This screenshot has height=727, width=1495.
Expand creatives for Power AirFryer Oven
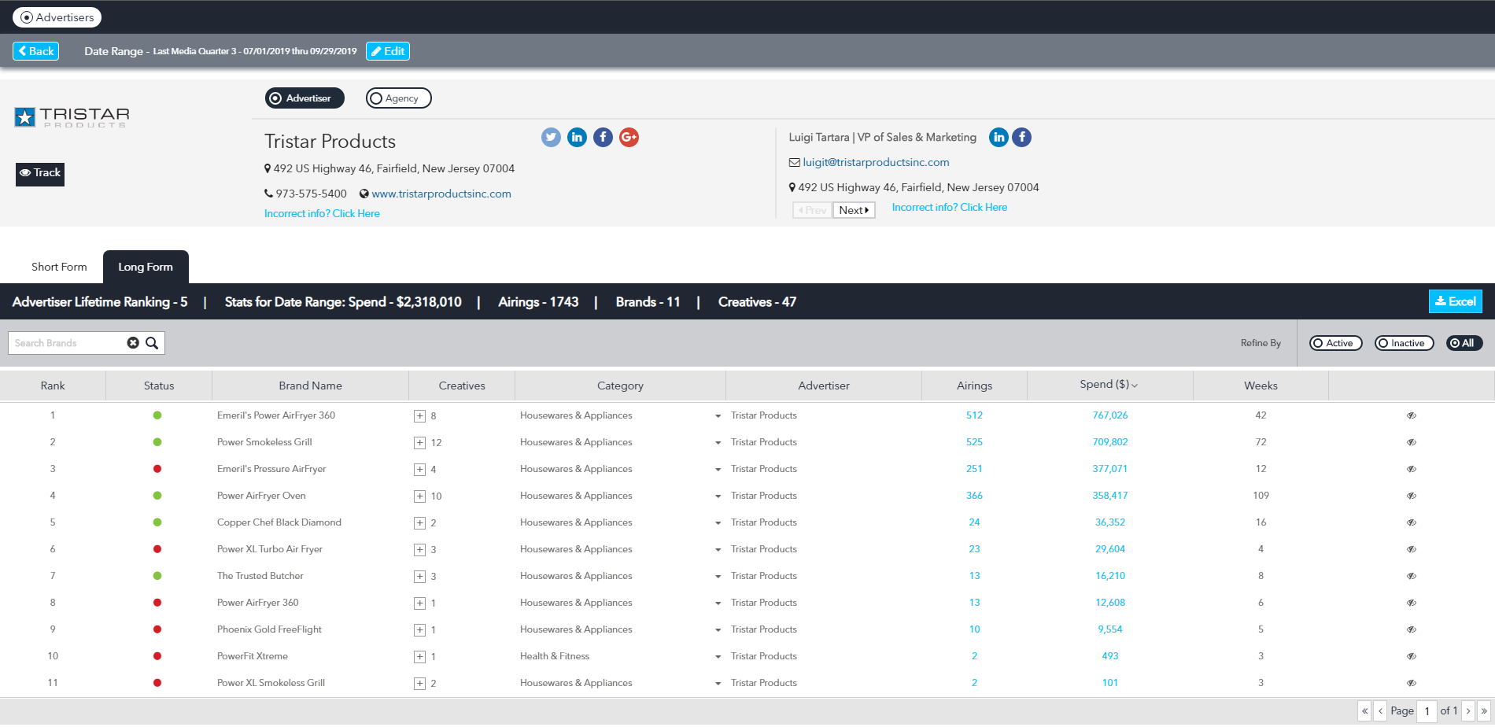tap(419, 496)
